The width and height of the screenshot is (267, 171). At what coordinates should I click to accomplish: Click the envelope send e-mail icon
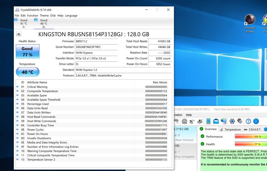coord(216,121)
